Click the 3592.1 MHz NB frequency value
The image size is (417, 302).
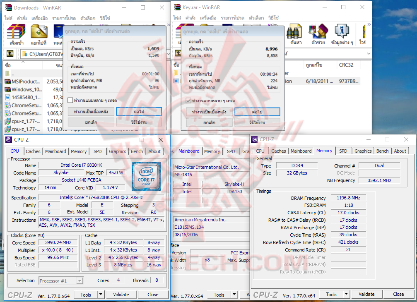point(379,180)
